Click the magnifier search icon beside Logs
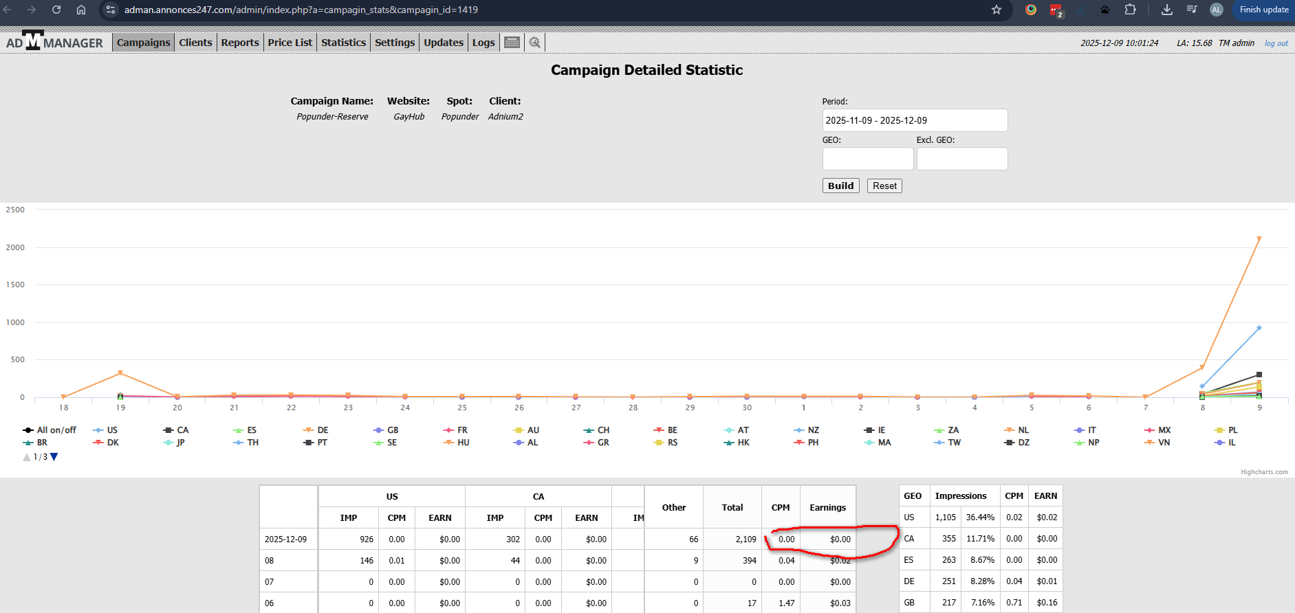The image size is (1295, 613). click(x=534, y=43)
